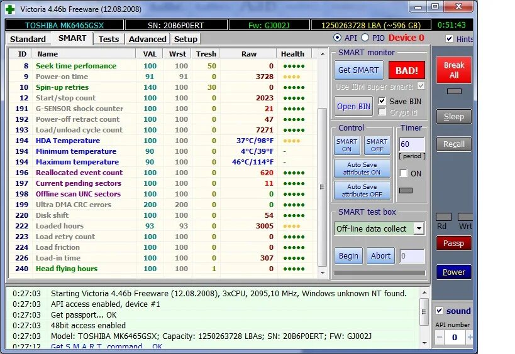
Task: Click SMART table scroll up arrow
Action: (x=323, y=54)
